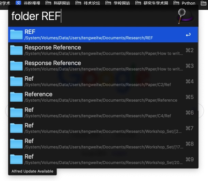Click the ⌘4 shortcut label
The image size is (208, 181).
(190, 81)
